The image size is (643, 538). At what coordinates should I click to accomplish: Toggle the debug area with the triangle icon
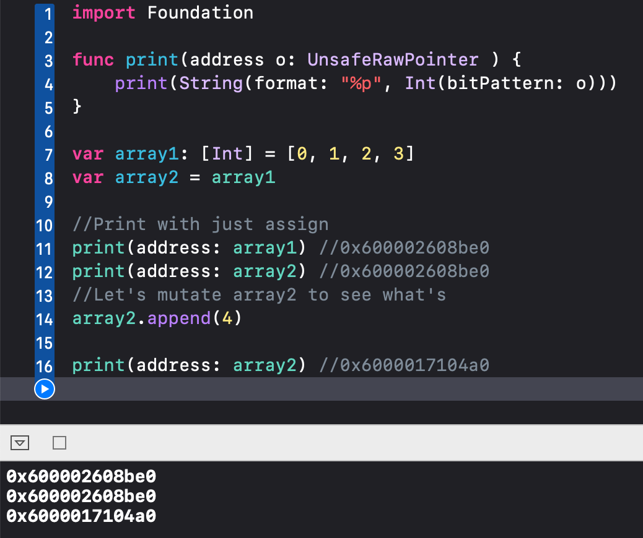click(x=20, y=443)
